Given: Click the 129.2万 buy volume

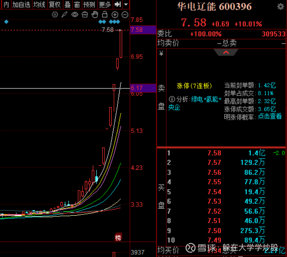Looking at the screenshot, I should click(253, 163).
